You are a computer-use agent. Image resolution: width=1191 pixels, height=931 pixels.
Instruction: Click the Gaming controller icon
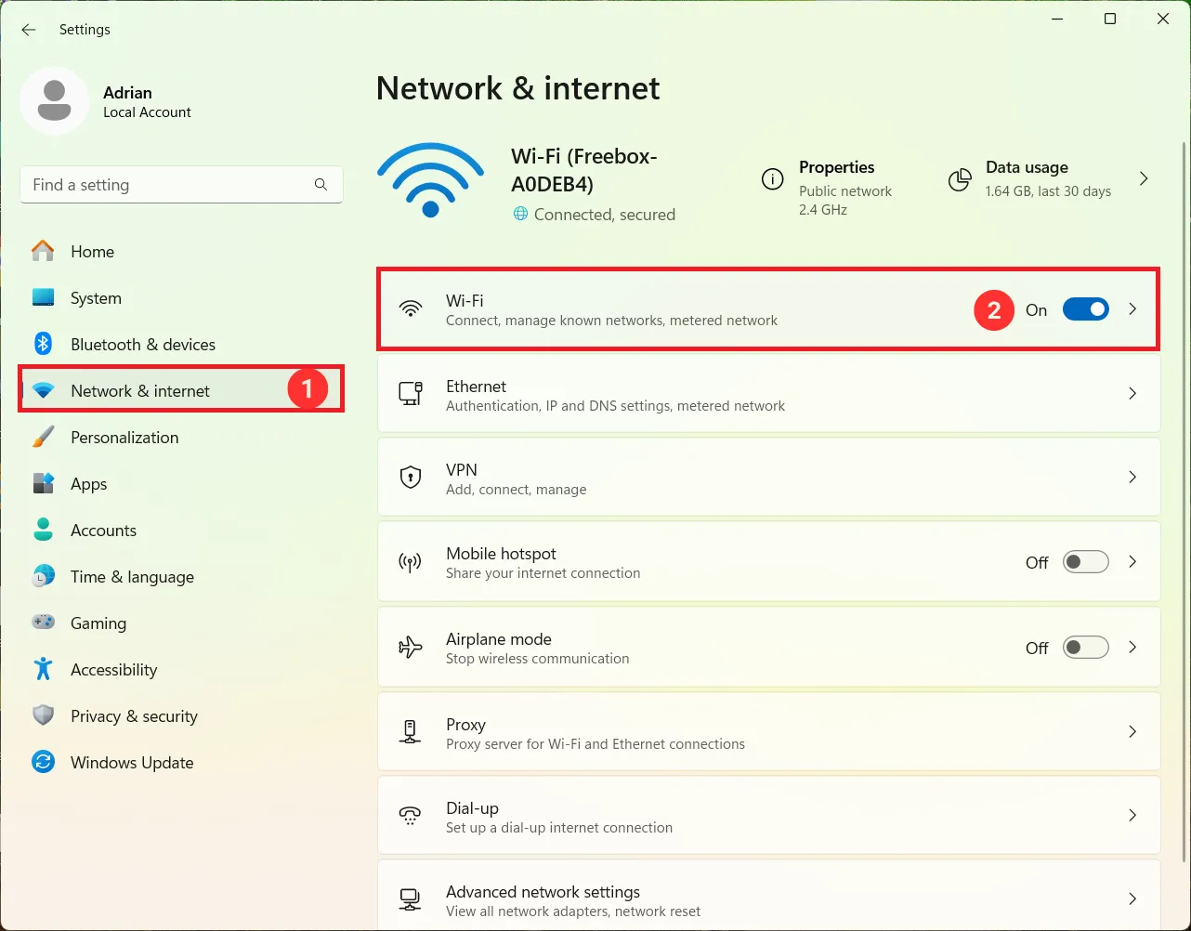point(43,623)
